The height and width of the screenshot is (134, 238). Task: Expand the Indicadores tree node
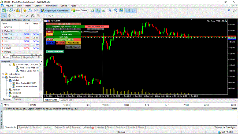click(x=3, y=74)
